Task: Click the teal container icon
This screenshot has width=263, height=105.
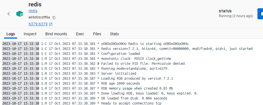Action: [x=20, y=14]
